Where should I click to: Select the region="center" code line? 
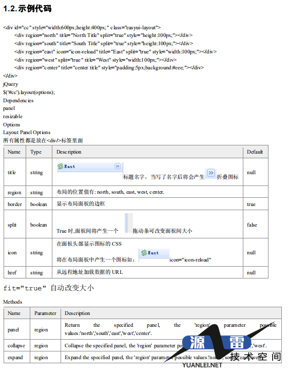point(109,68)
